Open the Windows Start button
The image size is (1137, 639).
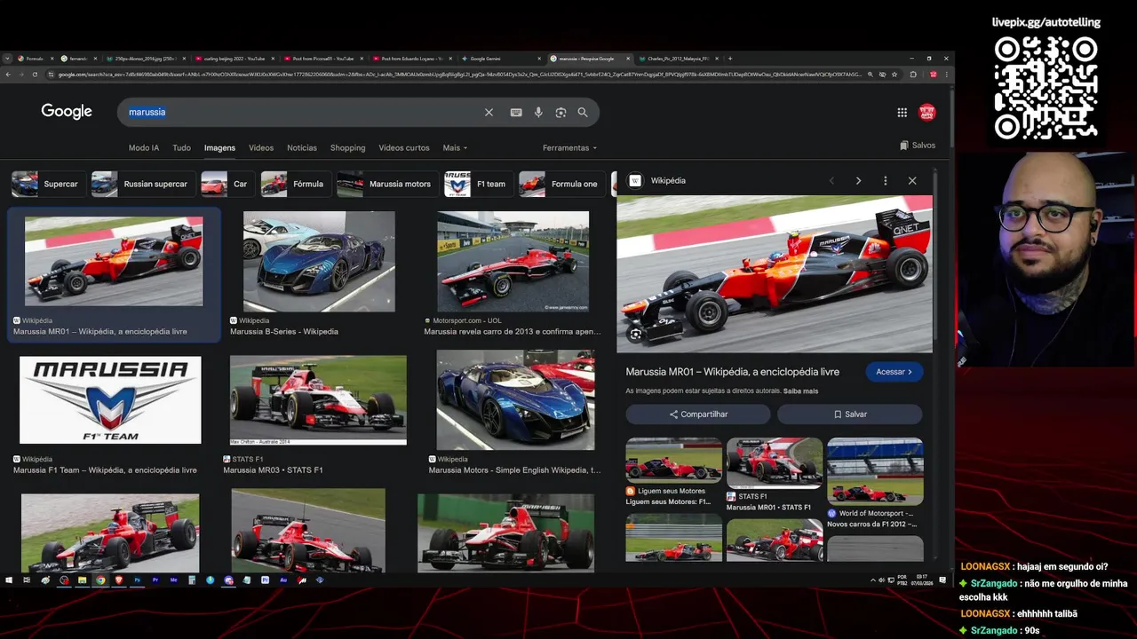coord(9,580)
